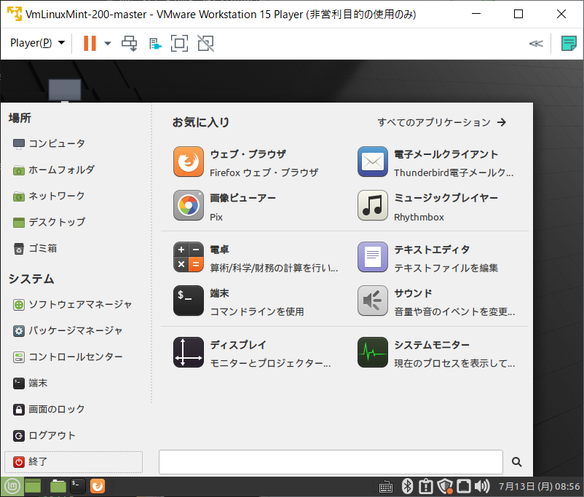Click the battery tray icon with exclamation mark
The width and height of the screenshot is (584, 497).
tap(426, 486)
